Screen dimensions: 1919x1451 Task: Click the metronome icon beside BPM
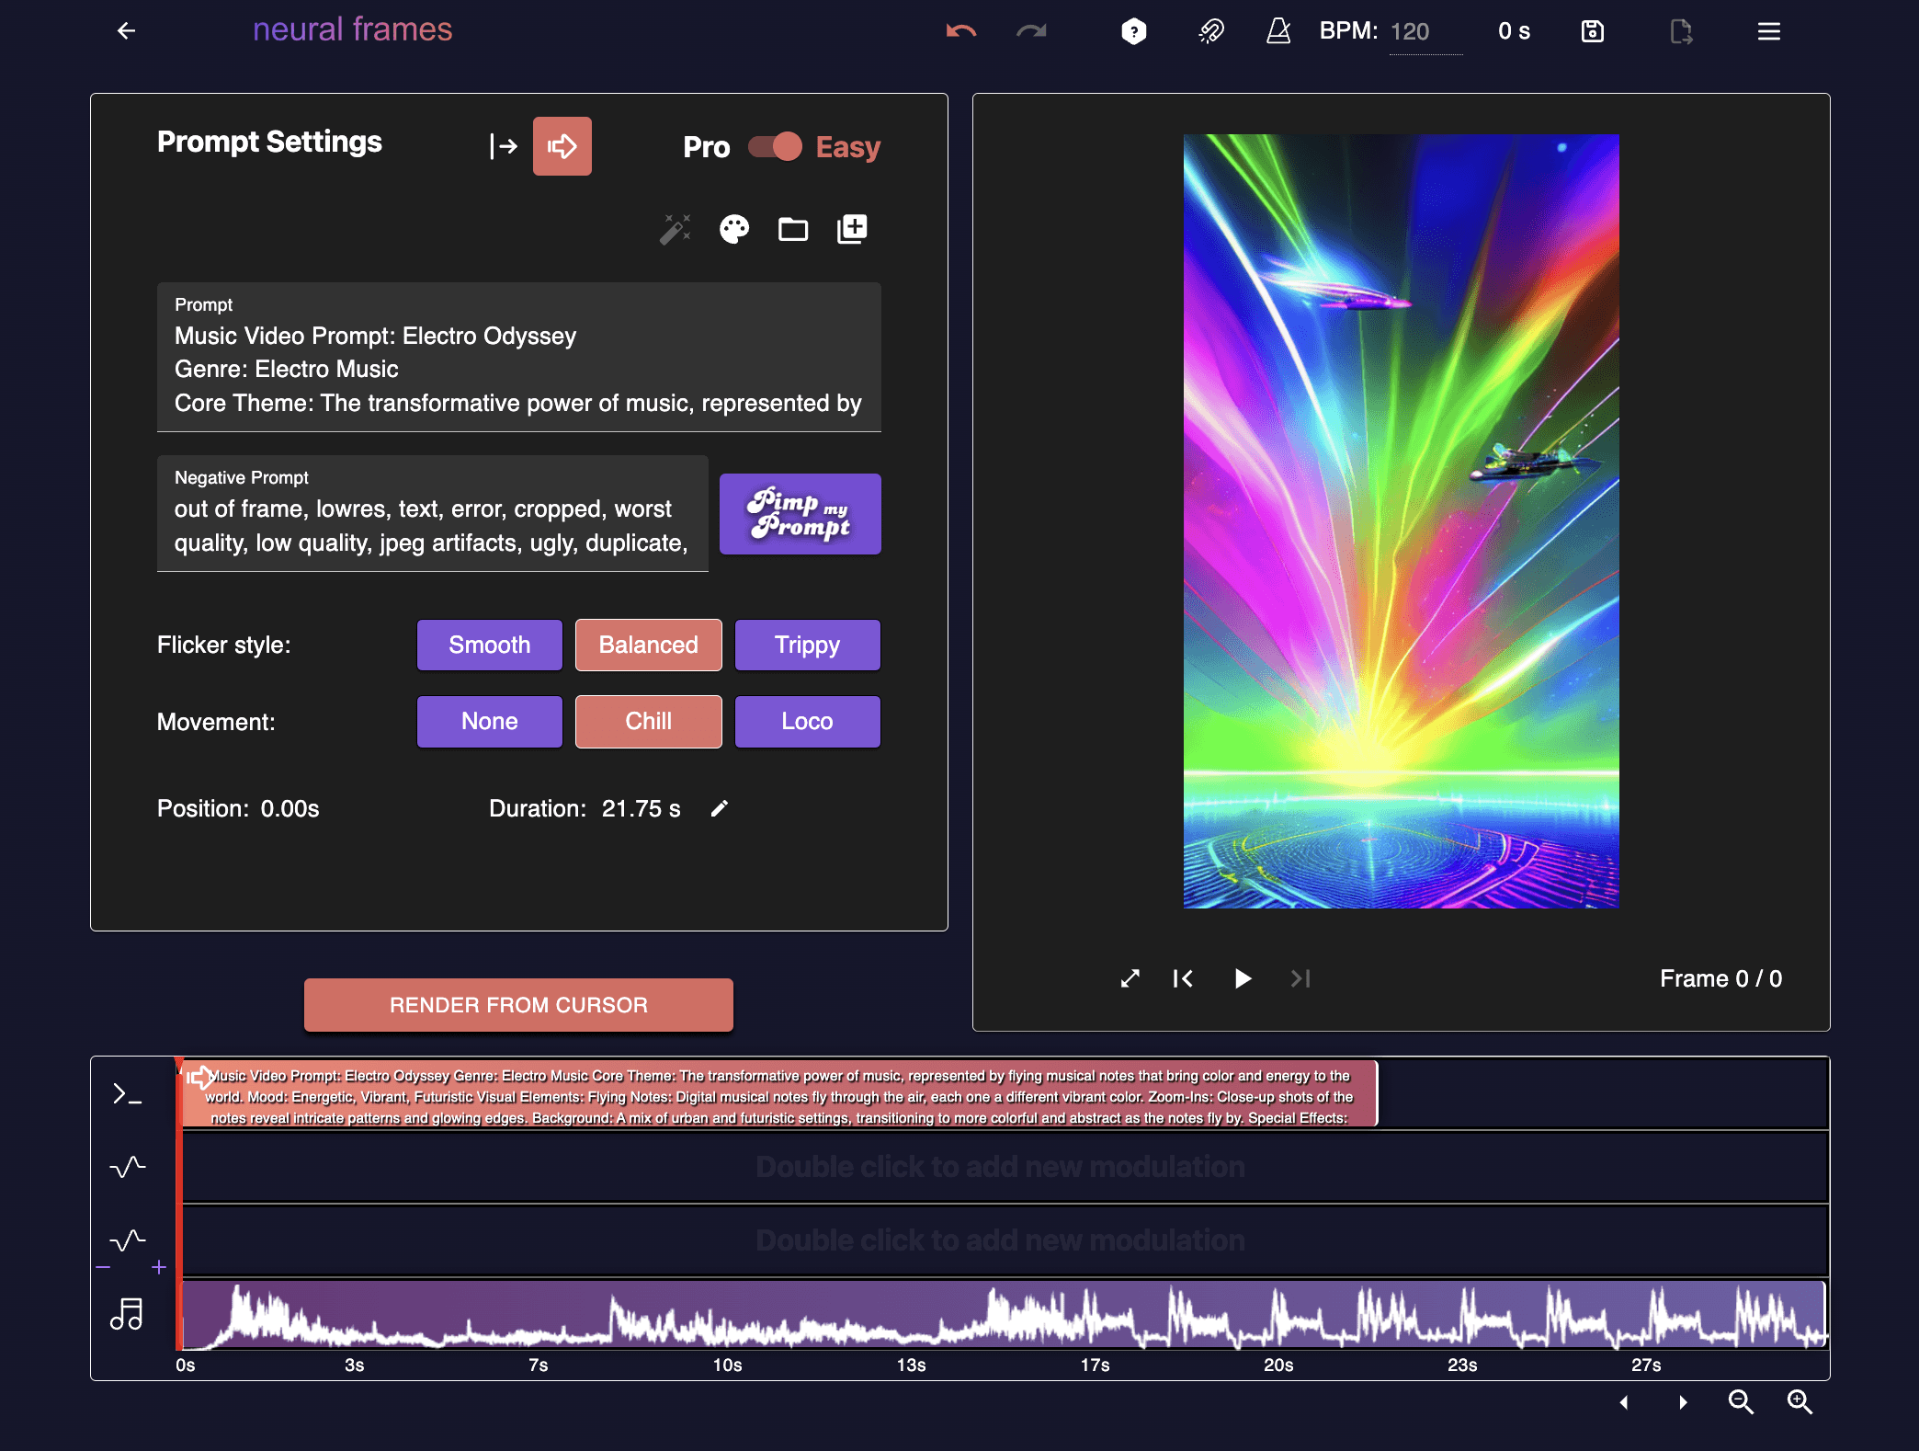(x=1278, y=32)
